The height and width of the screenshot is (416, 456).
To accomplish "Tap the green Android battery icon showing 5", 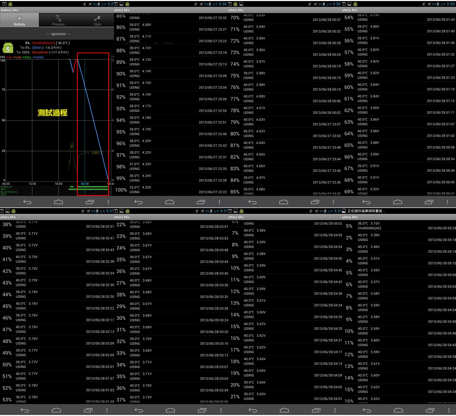I will pyautogui.click(x=8, y=48).
